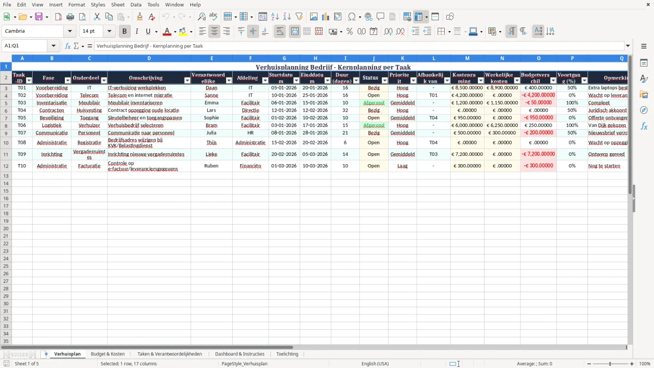The width and height of the screenshot is (654, 368).
Task: Increase cell indent
Action: click(x=415, y=32)
